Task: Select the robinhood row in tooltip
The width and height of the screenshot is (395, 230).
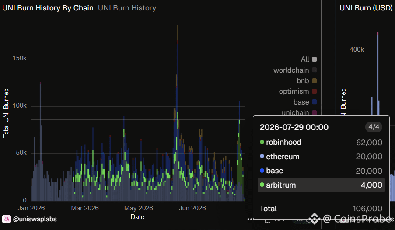Action: pyautogui.click(x=321, y=143)
